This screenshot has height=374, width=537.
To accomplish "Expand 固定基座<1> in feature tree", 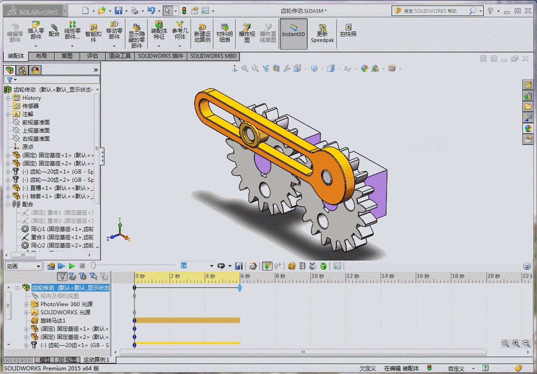I will [x=8, y=155].
